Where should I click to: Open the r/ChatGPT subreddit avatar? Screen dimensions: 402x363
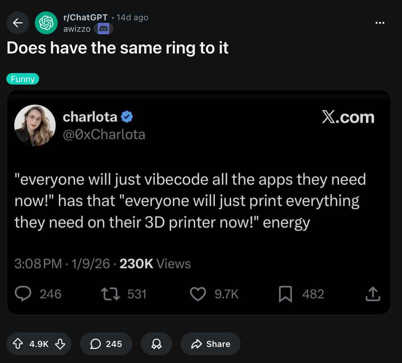pos(46,23)
